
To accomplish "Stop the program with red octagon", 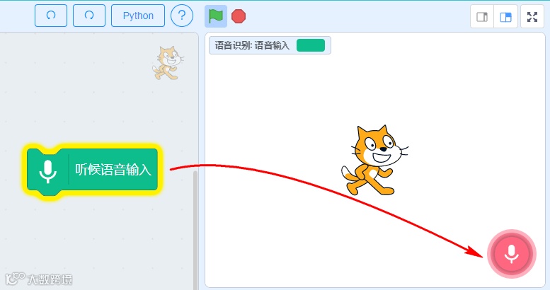I will (239, 16).
